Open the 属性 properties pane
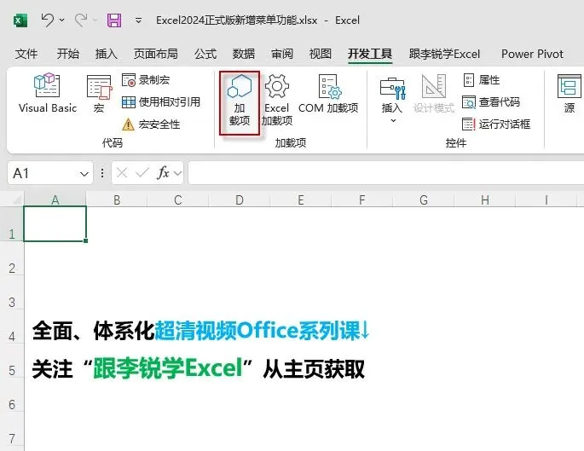 click(482, 79)
